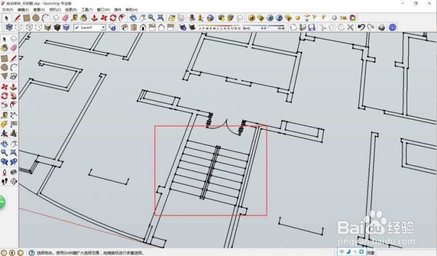Screen dimensions: 437x256
Task: Select the Freehand tool in left toolbar
Action: pyautogui.click(x=13, y=76)
